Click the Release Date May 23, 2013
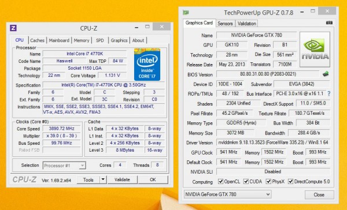This screenshot has height=210, width=347. tap(232, 64)
